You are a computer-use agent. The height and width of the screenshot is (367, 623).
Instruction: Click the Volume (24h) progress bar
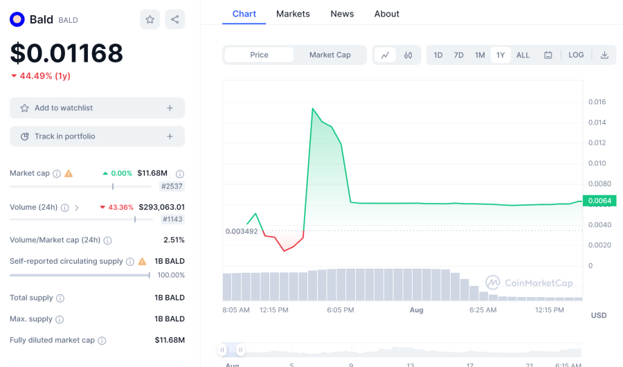coord(81,219)
